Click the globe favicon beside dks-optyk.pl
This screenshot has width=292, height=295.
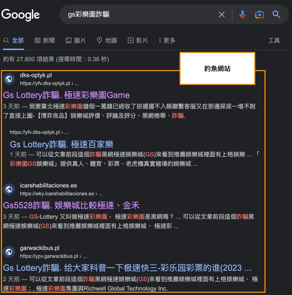pos(9,79)
